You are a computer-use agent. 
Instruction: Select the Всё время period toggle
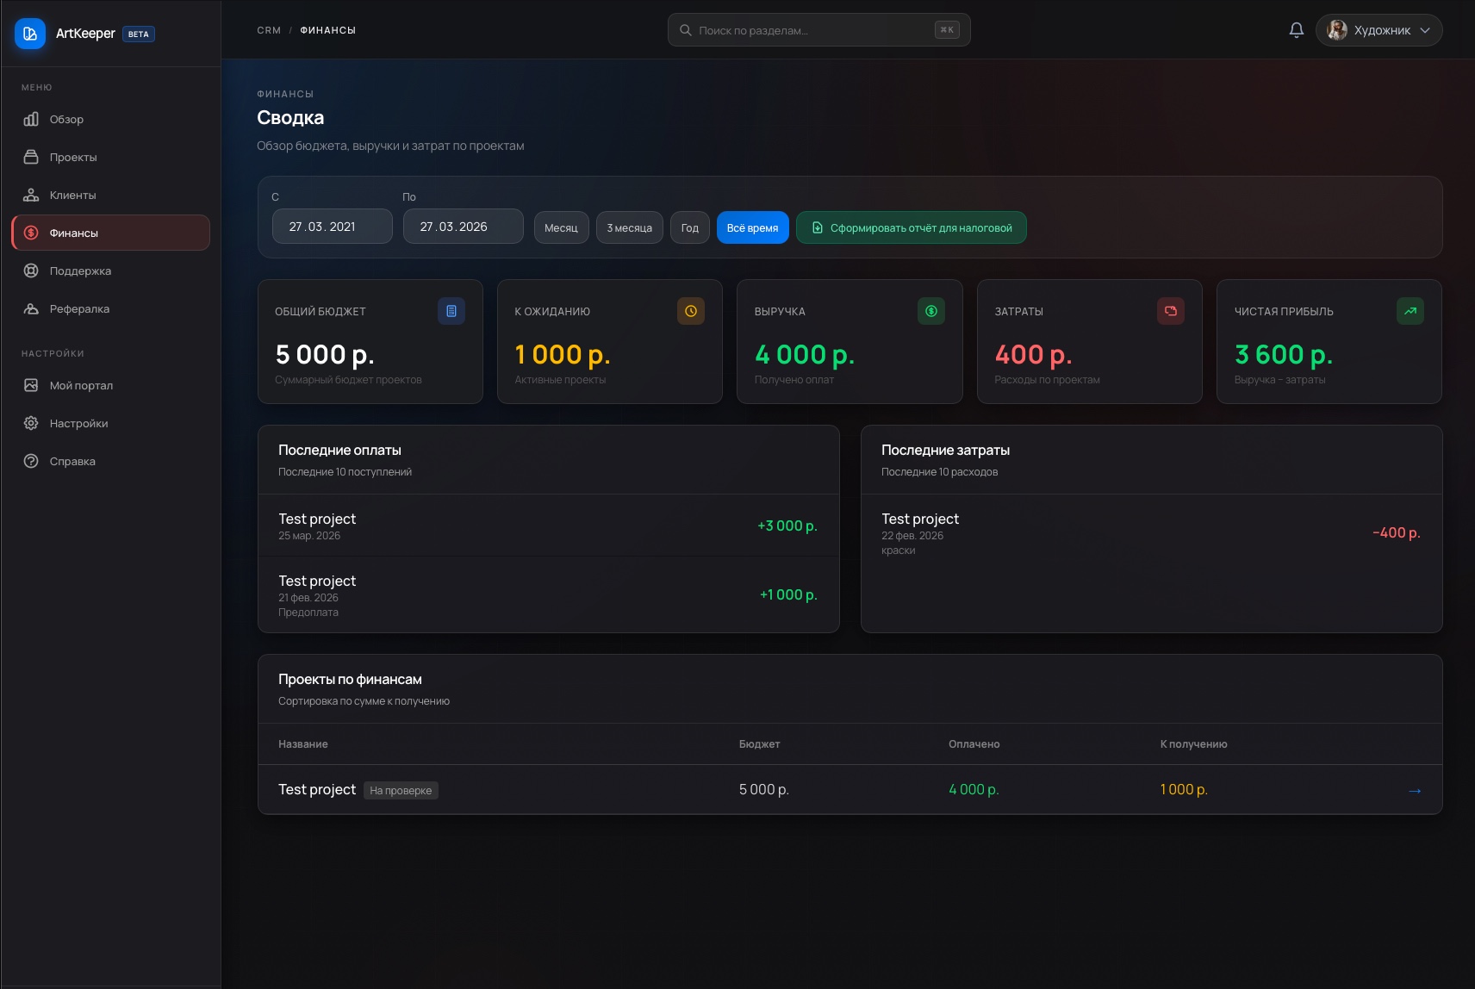(x=752, y=227)
